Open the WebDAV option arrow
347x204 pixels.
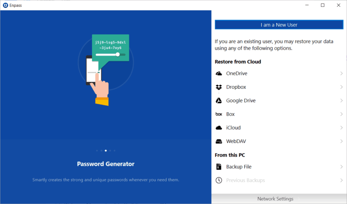tap(341, 141)
